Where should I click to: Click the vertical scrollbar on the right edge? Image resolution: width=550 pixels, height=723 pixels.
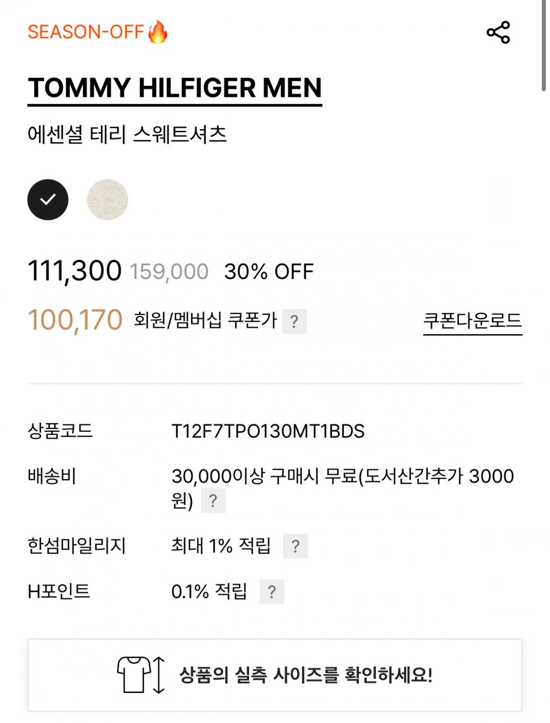point(543,46)
